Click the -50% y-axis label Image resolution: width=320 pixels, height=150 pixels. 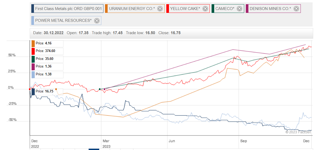click(x=12, y=120)
